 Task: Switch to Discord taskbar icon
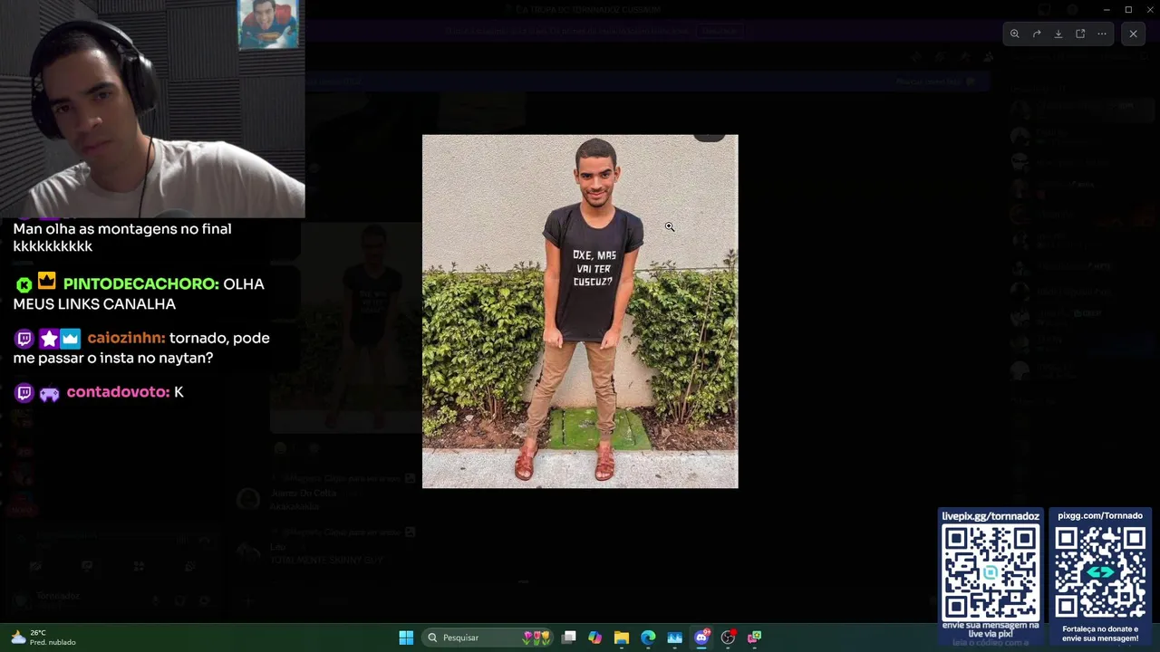click(x=701, y=638)
